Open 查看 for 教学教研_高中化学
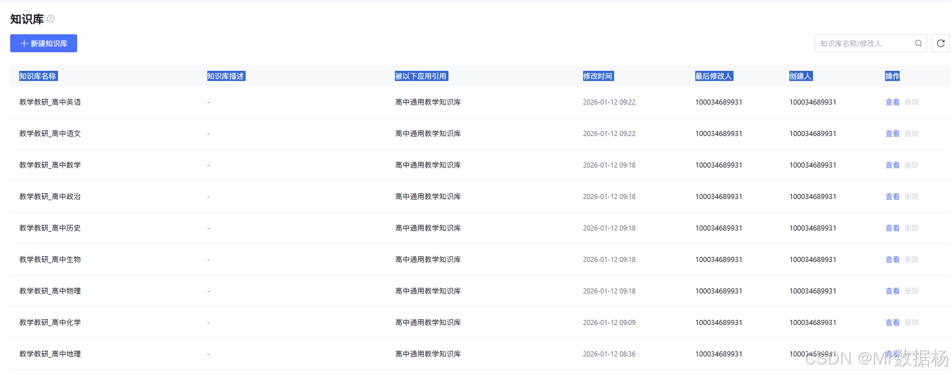The image size is (951, 375). pyautogui.click(x=892, y=323)
